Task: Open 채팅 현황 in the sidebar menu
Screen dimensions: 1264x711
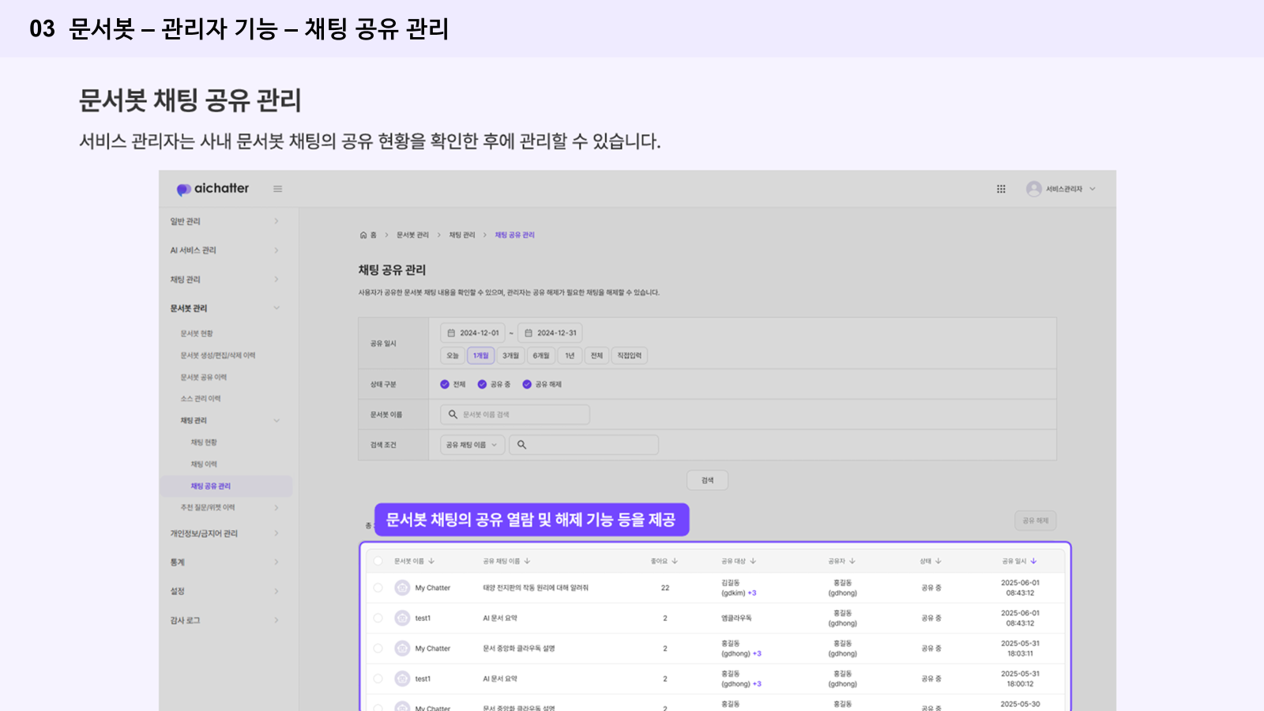Action: [204, 442]
